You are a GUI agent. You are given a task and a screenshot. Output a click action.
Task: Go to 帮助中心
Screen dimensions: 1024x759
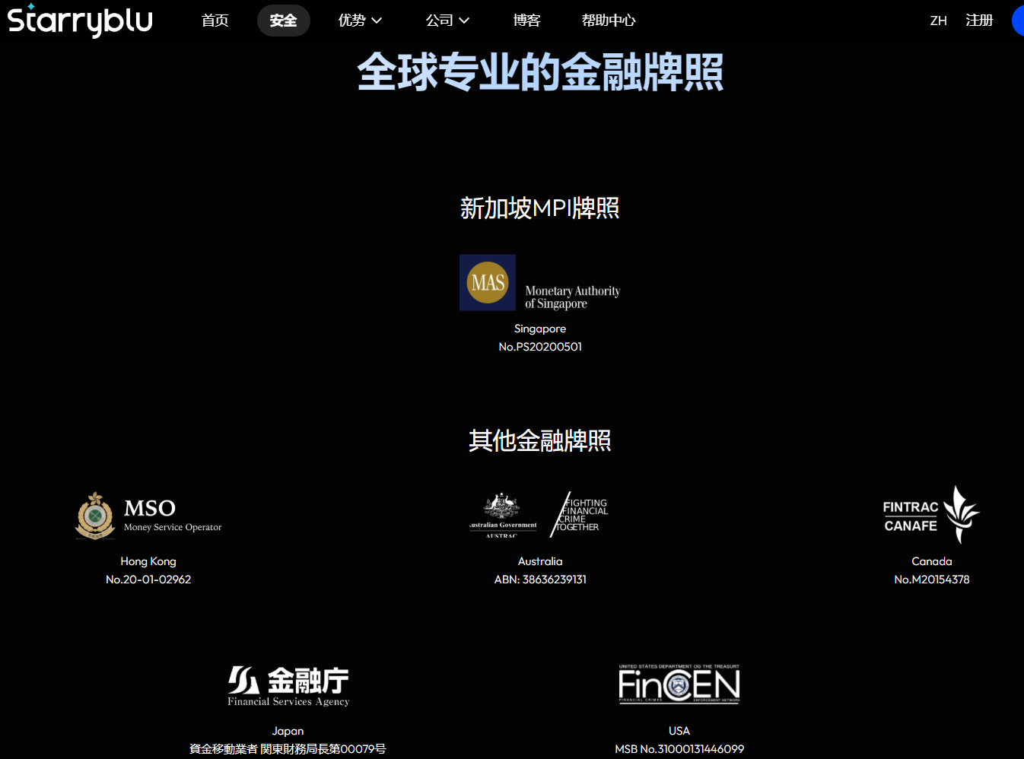(609, 21)
